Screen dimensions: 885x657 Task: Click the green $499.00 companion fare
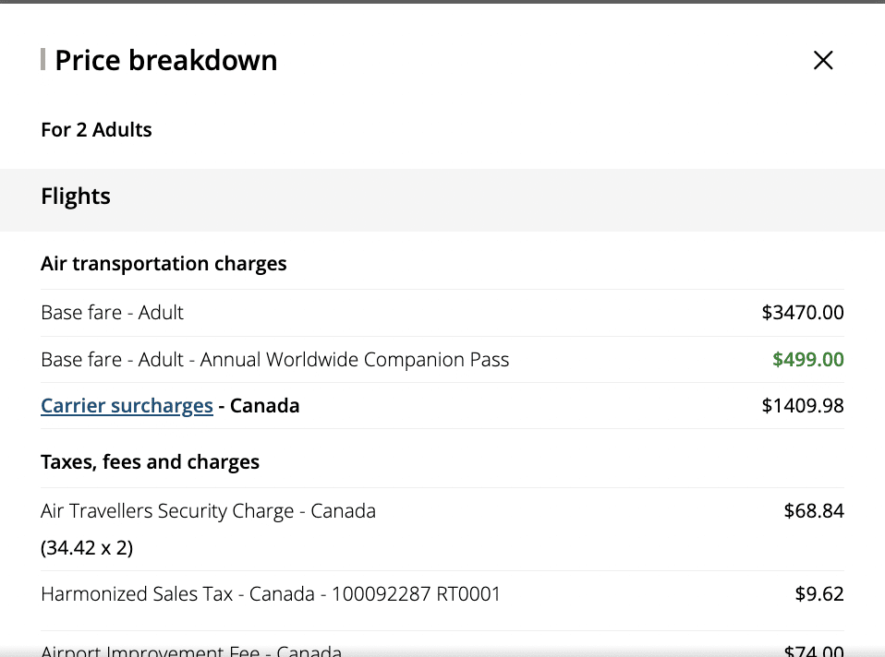point(807,360)
